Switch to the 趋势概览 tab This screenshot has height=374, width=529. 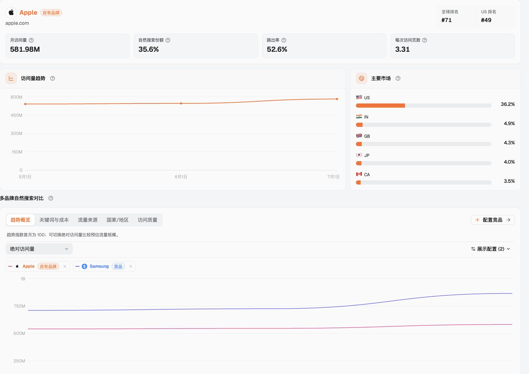tap(21, 220)
